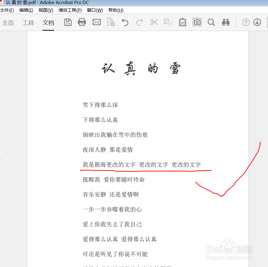
Task: Open the 帮助(H) menu
Action: pyautogui.click(x=116, y=10)
